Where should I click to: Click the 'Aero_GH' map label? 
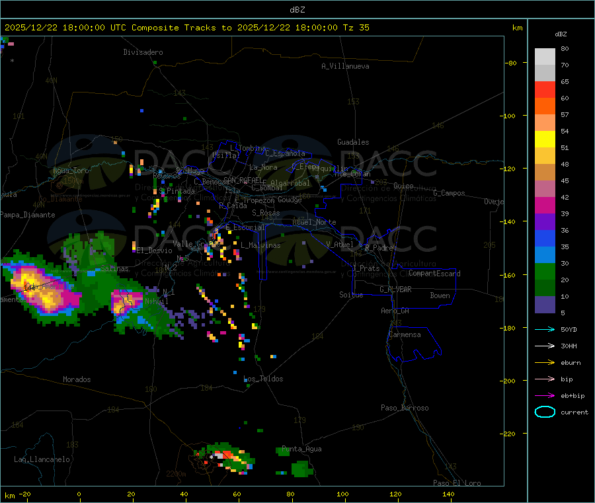tap(395, 311)
